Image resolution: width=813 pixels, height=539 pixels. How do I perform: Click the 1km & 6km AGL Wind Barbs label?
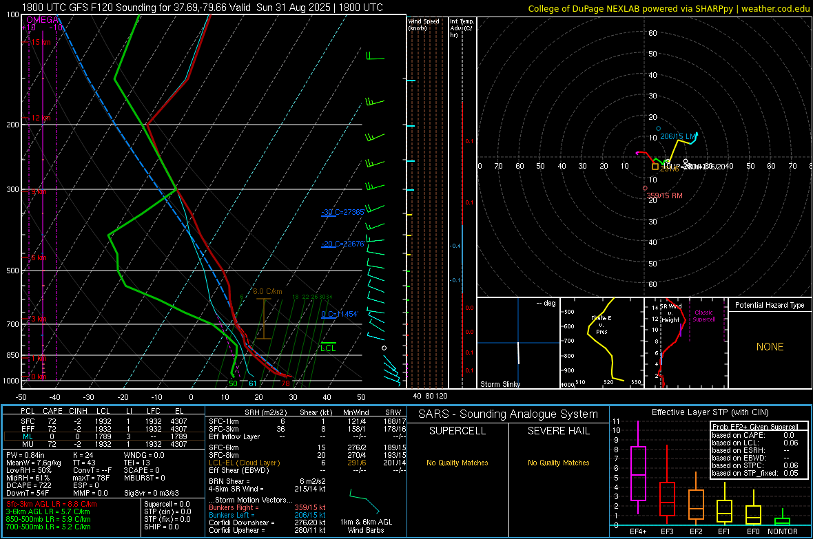point(366,526)
